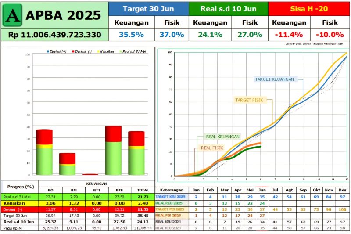351x234 pixels.
Task: Click the TARGET KEUANGAN chart callout label
Action: (275, 79)
